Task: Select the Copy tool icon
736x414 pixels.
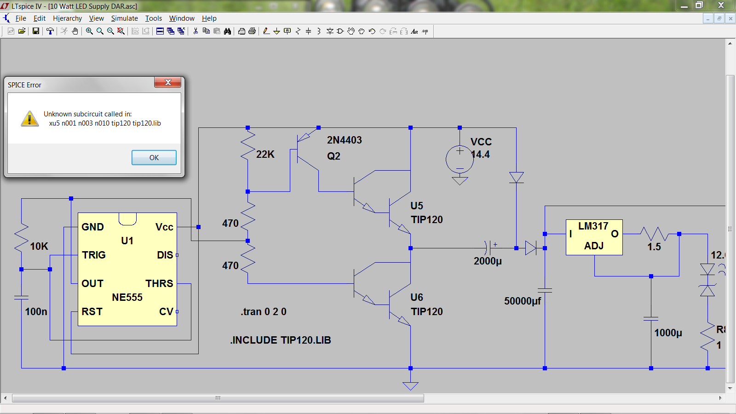Action: point(206,31)
